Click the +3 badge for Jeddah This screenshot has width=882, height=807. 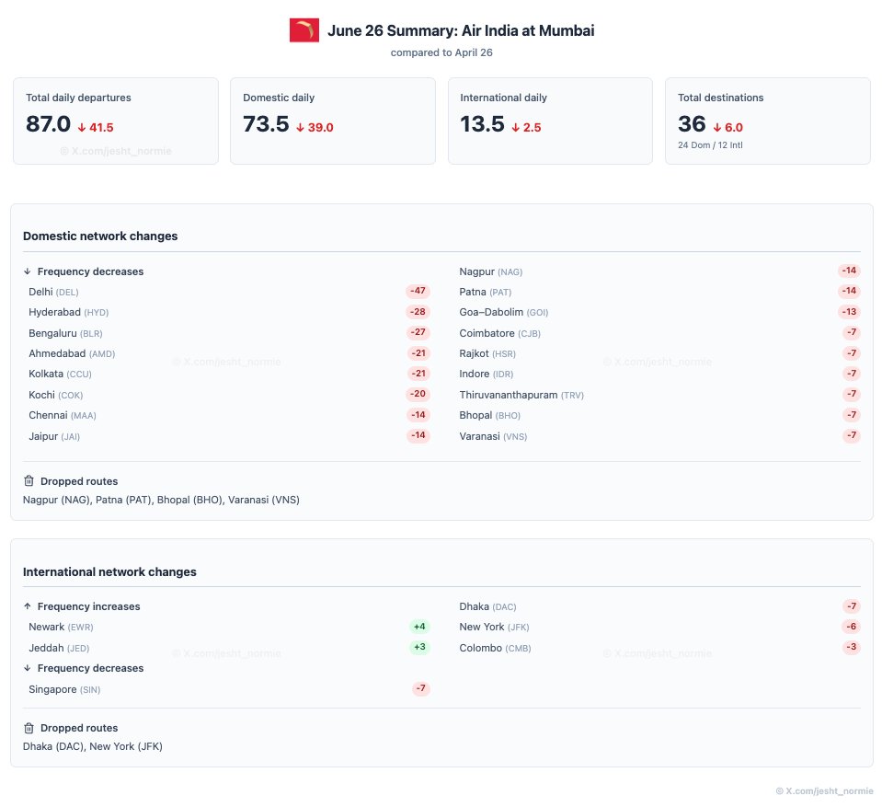point(419,647)
